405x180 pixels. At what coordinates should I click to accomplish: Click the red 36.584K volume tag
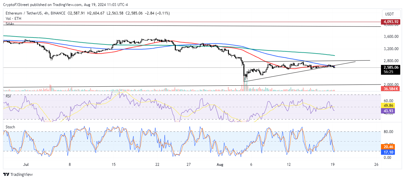[x=391, y=90]
